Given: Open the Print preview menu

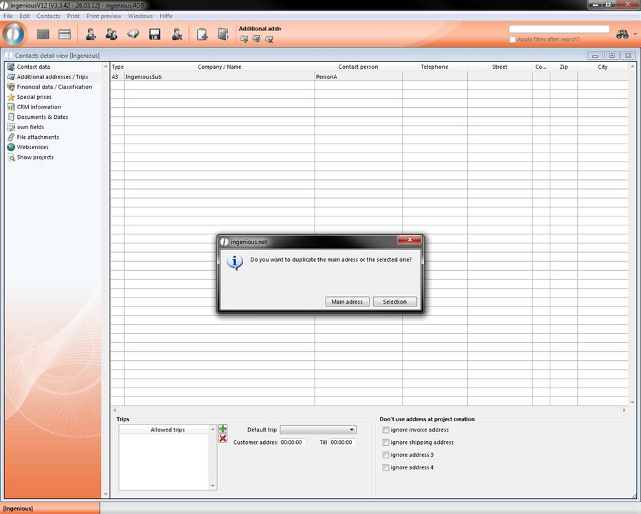Looking at the screenshot, I should [x=104, y=16].
